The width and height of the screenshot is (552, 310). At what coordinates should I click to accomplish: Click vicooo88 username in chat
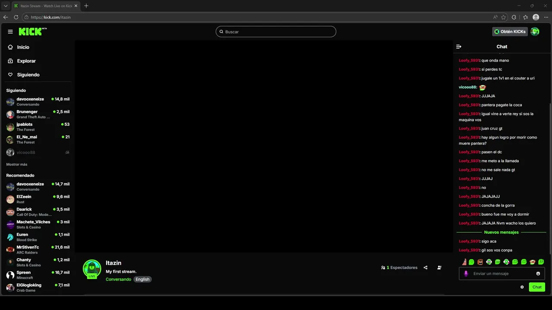[x=468, y=87]
